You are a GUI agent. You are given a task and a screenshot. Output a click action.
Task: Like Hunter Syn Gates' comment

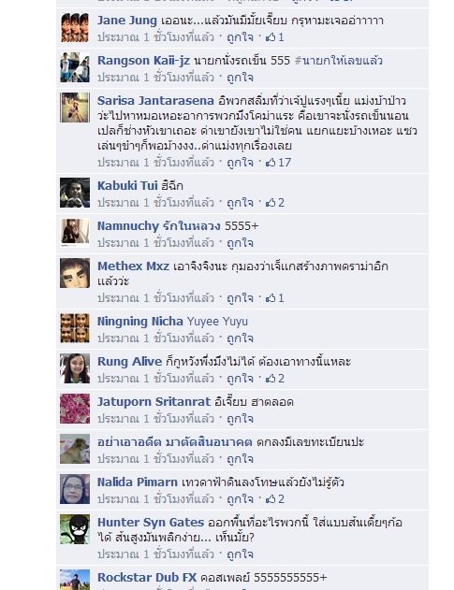click(240, 554)
